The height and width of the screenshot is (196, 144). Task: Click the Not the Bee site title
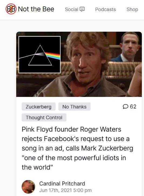click(x=36, y=9)
